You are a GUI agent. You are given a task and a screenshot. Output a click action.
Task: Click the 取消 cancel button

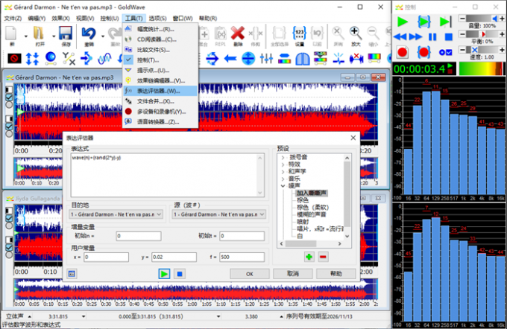click(x=292, y=274)
